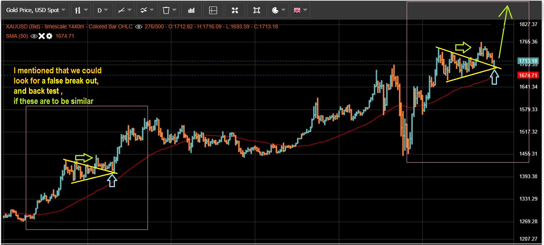Screen dimensions: 544x245
Task: Click the current price 1713.18 axis tag
Action: (528, 61)
